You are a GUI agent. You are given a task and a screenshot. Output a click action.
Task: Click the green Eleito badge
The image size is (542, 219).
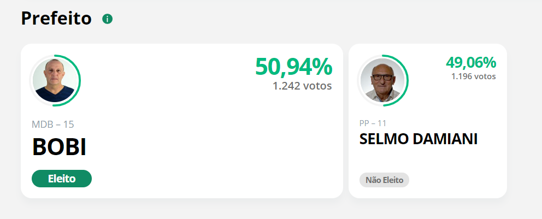(x=62, y=179)
